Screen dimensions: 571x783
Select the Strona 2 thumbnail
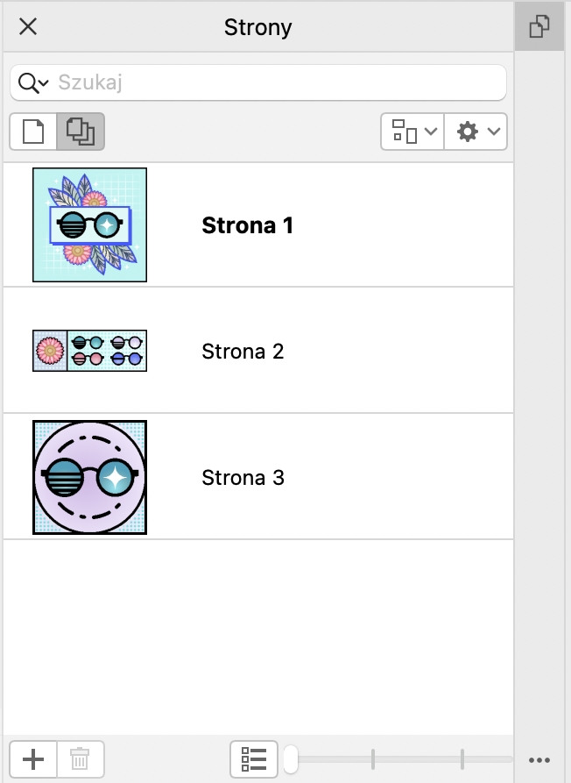click(89, 351)
